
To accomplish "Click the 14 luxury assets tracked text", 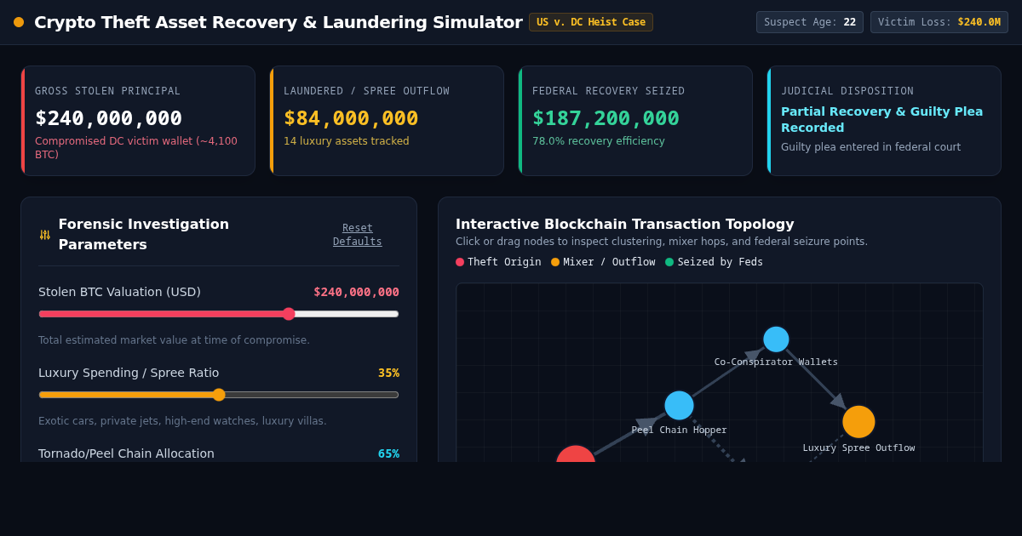I will (x=347, y=141).
